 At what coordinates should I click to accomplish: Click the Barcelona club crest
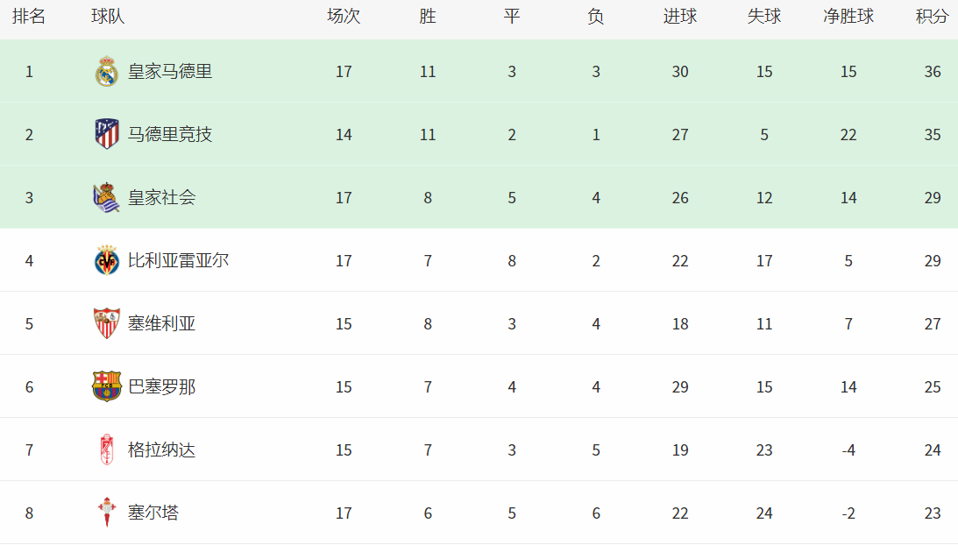[107, 387]
